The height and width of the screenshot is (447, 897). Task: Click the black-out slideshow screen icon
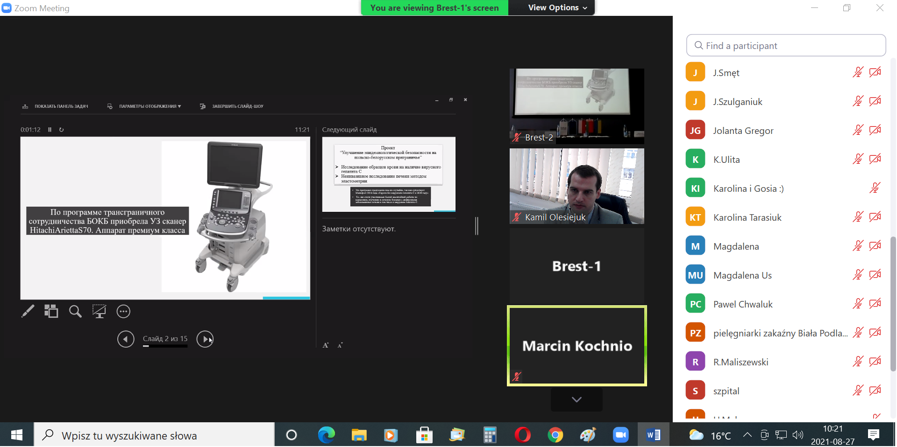click(x=99, y=311)
